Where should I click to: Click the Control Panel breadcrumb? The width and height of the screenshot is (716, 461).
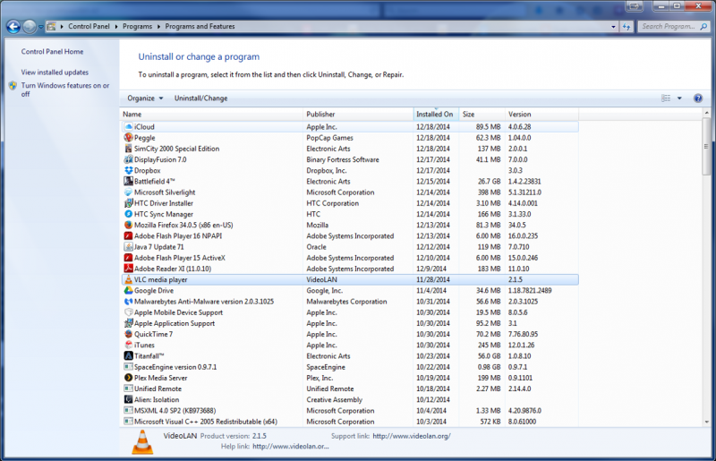(x=89, y=27)
